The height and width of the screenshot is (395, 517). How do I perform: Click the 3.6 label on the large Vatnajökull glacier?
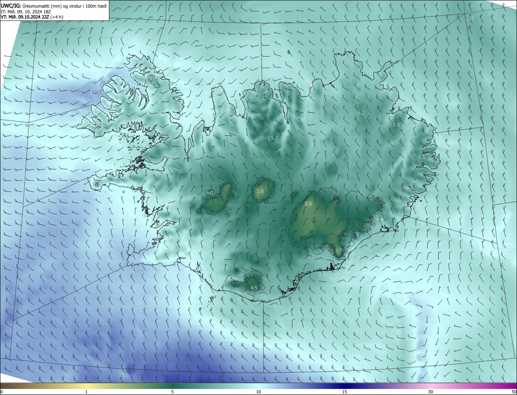pyautogui.click(x=308, y=204)
